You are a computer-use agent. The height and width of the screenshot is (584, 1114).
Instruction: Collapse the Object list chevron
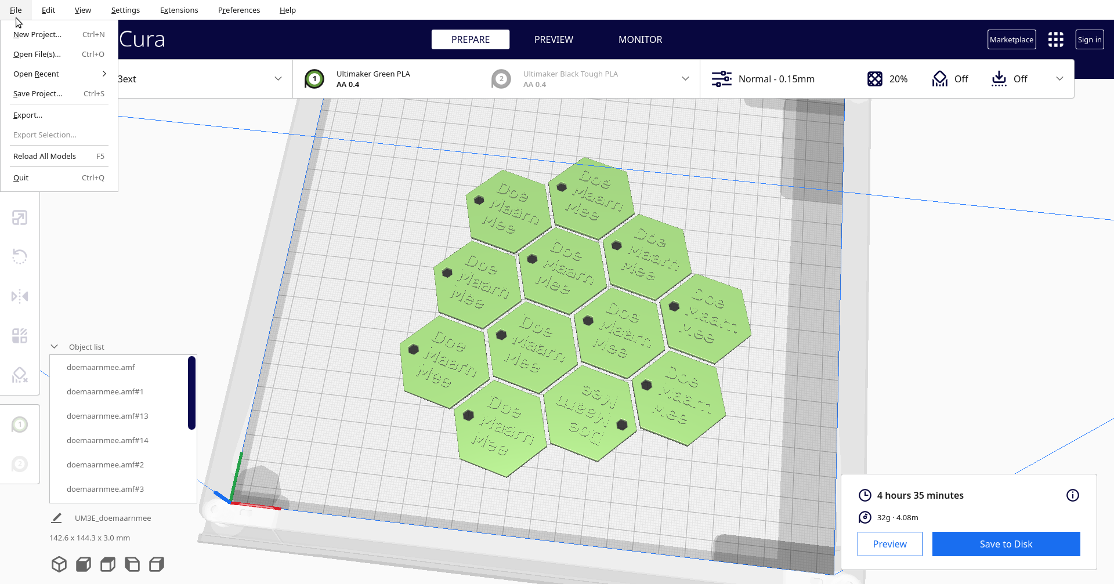(x=55, y=347)
